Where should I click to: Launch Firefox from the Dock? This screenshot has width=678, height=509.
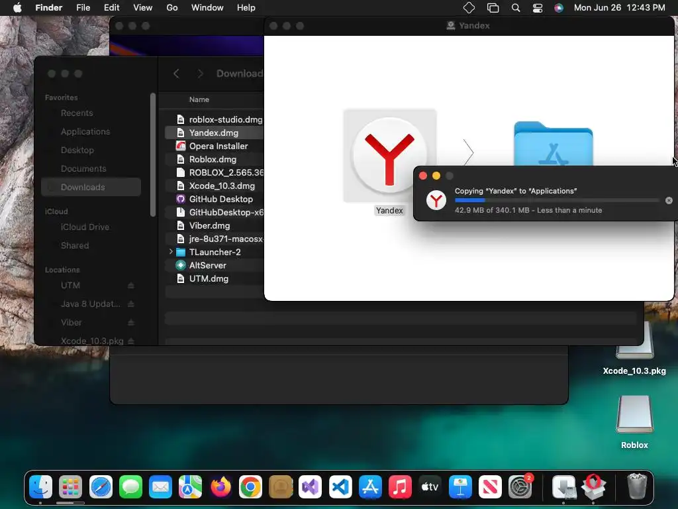coord(220,487)
